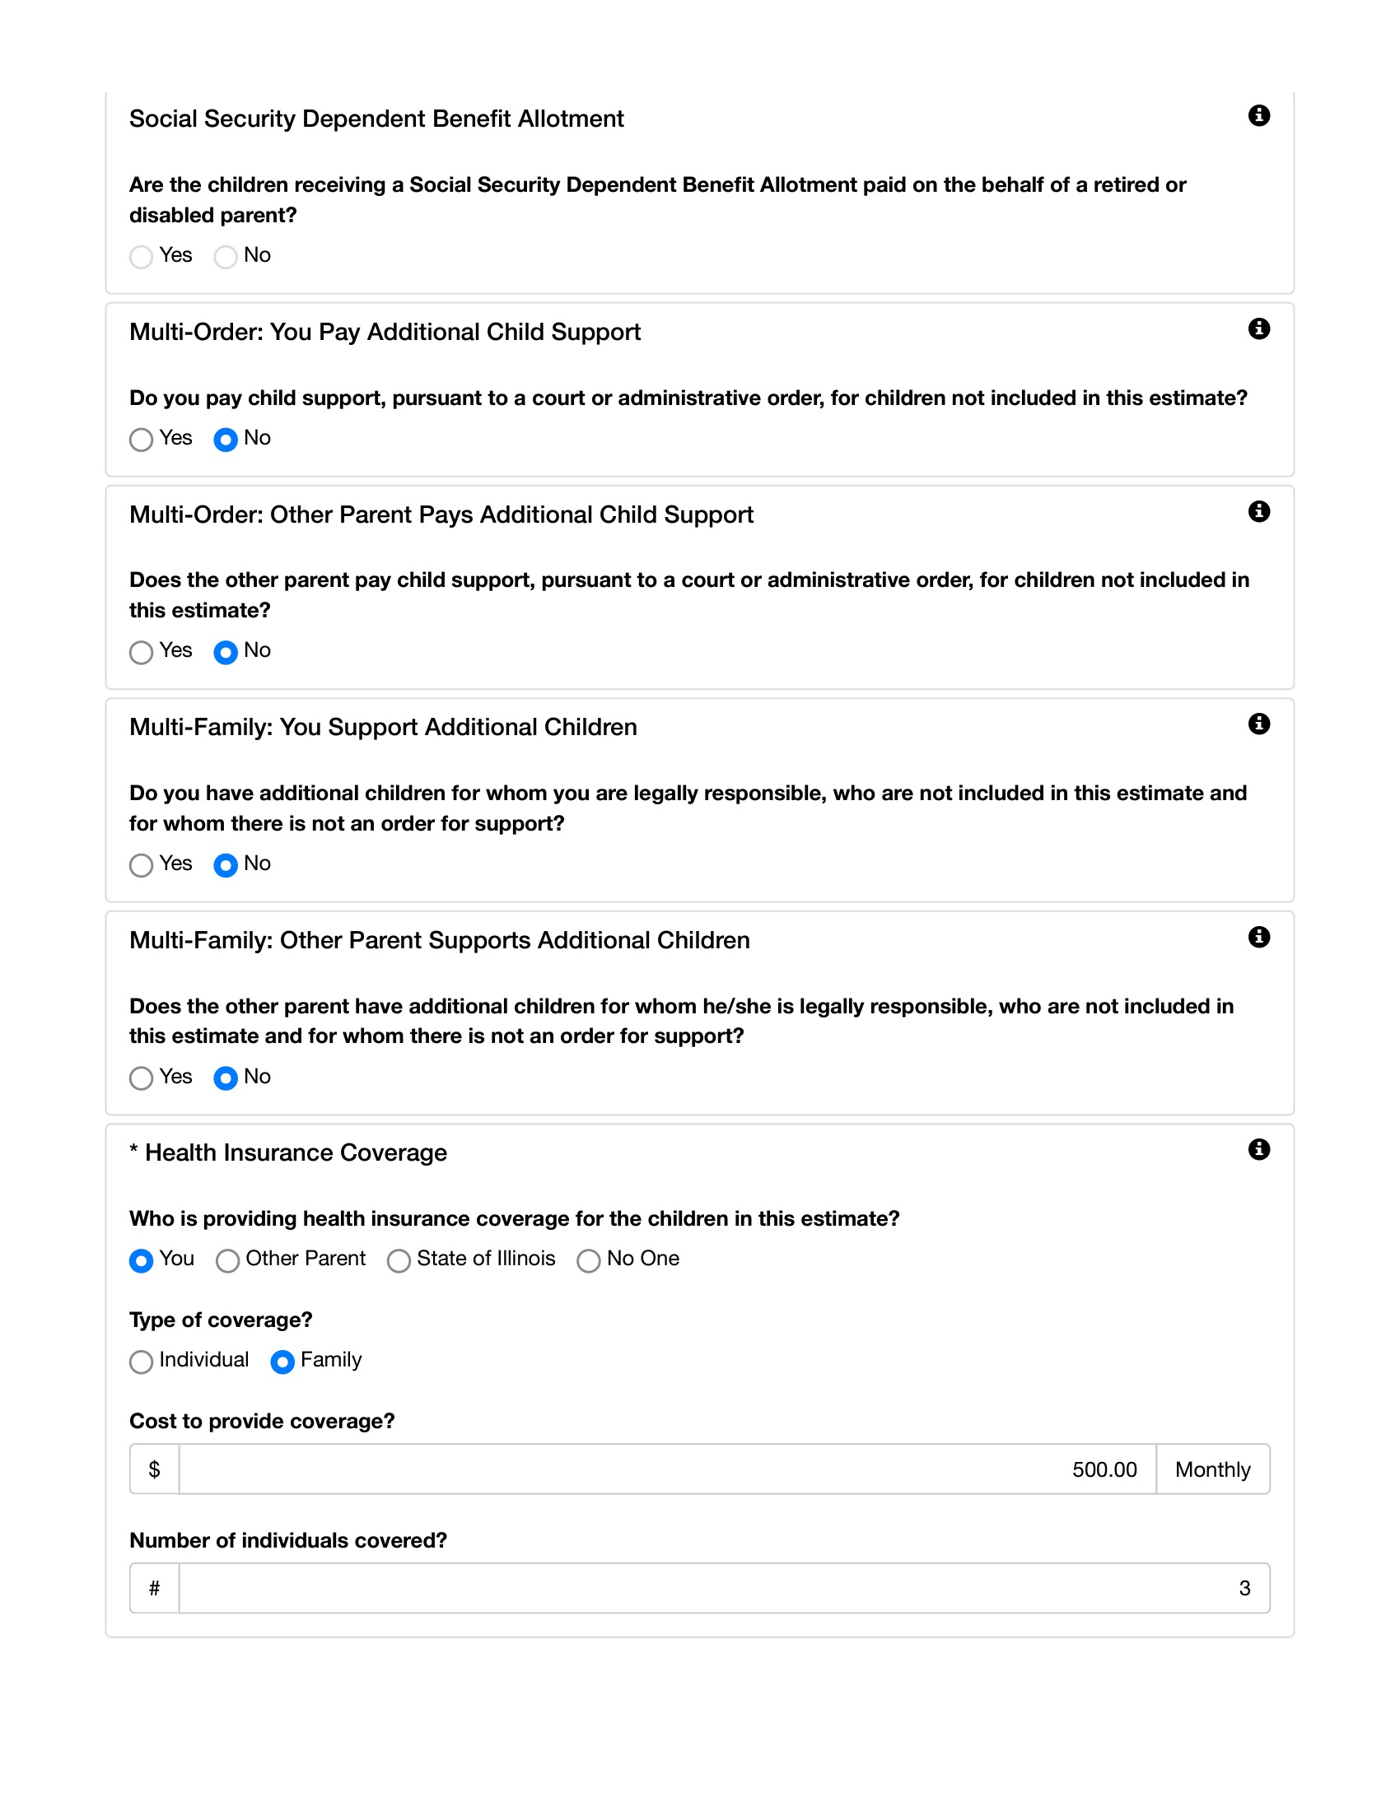The width and height of the screenshot is (1400, 1811).
Task: Select Individual type of coverage
Action: 142,1362
